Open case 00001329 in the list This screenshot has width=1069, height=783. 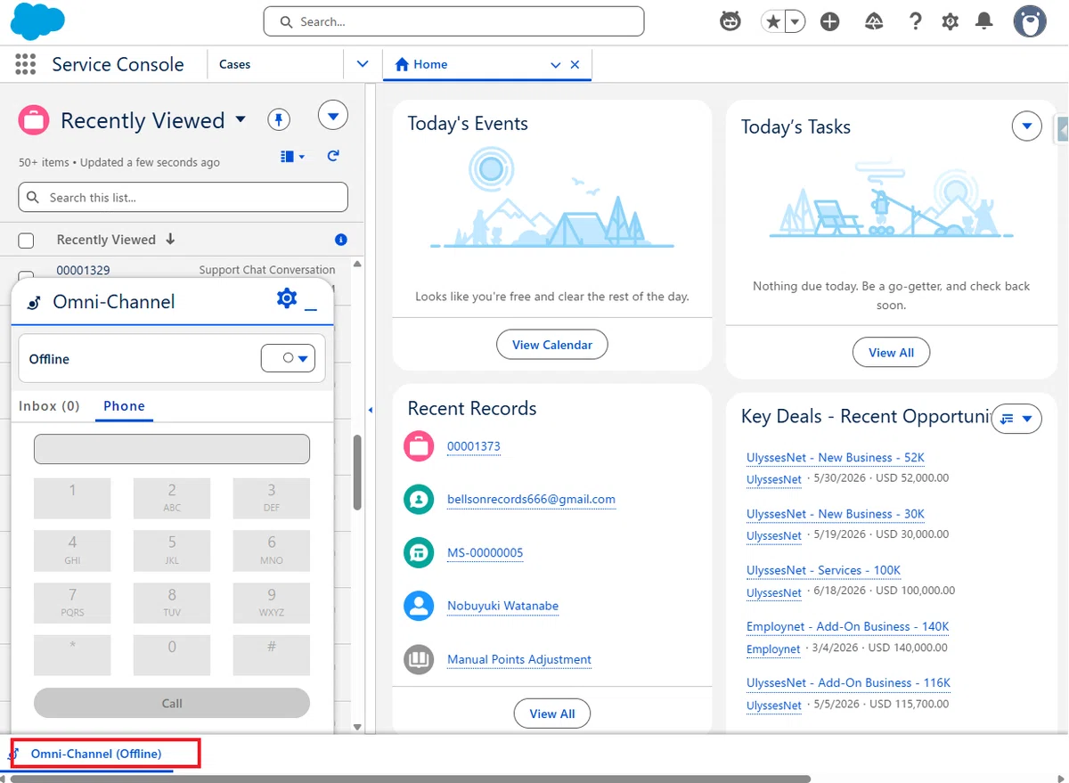(83, 270)
